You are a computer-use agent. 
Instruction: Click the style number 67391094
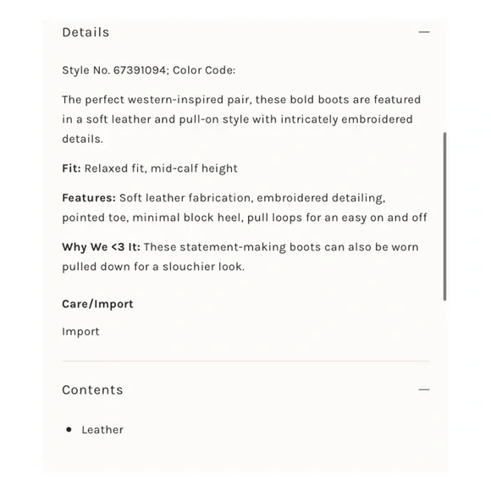140,70
